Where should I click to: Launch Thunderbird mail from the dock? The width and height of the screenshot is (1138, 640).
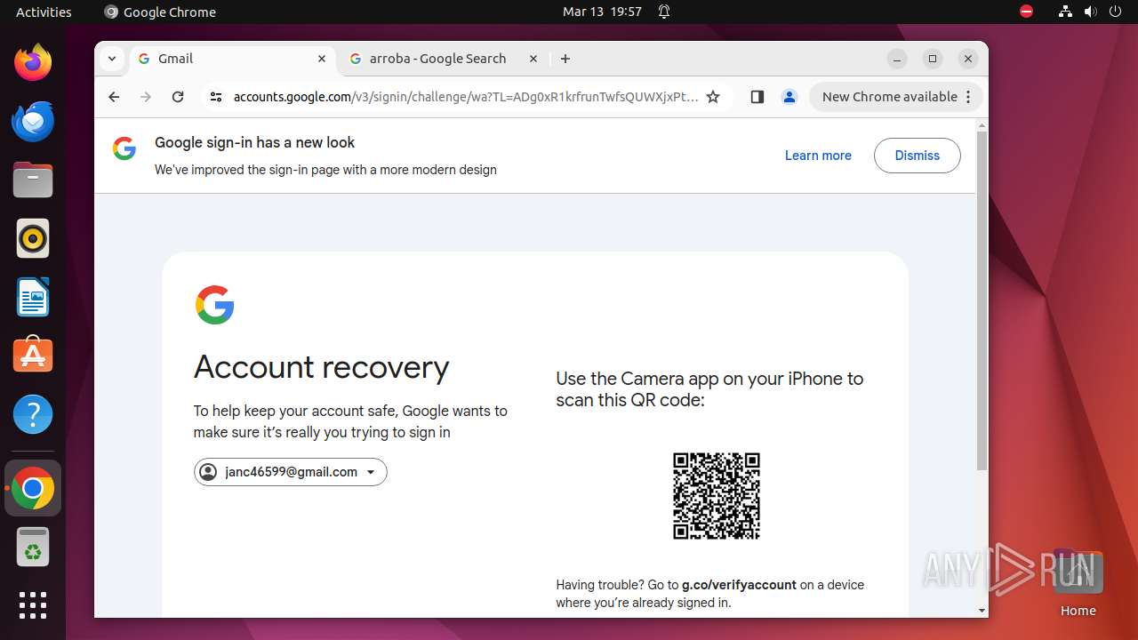(33, 121)
